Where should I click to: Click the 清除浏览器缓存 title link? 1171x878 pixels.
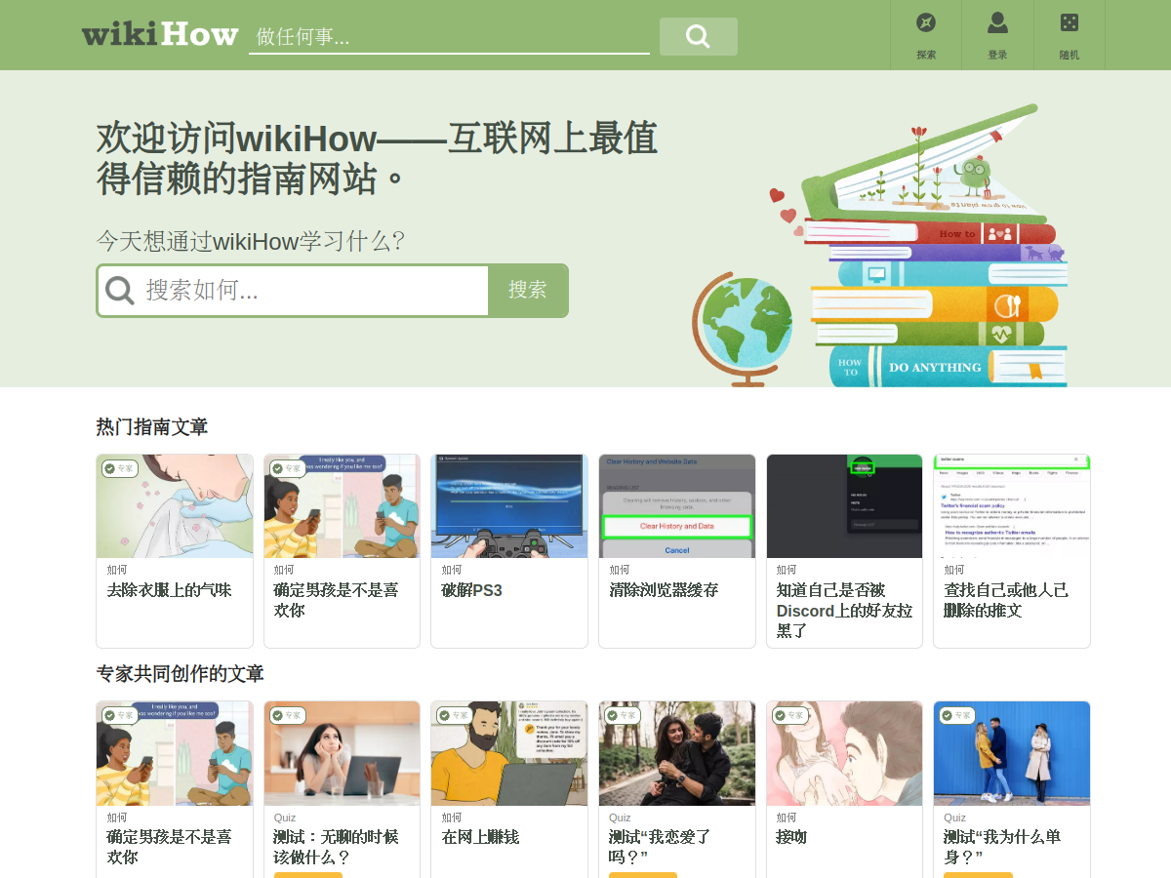[x=664, y=590]
